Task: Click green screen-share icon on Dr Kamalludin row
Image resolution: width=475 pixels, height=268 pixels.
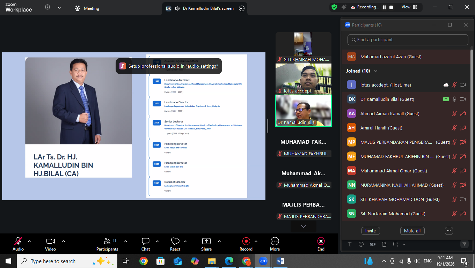Action: 446,99
